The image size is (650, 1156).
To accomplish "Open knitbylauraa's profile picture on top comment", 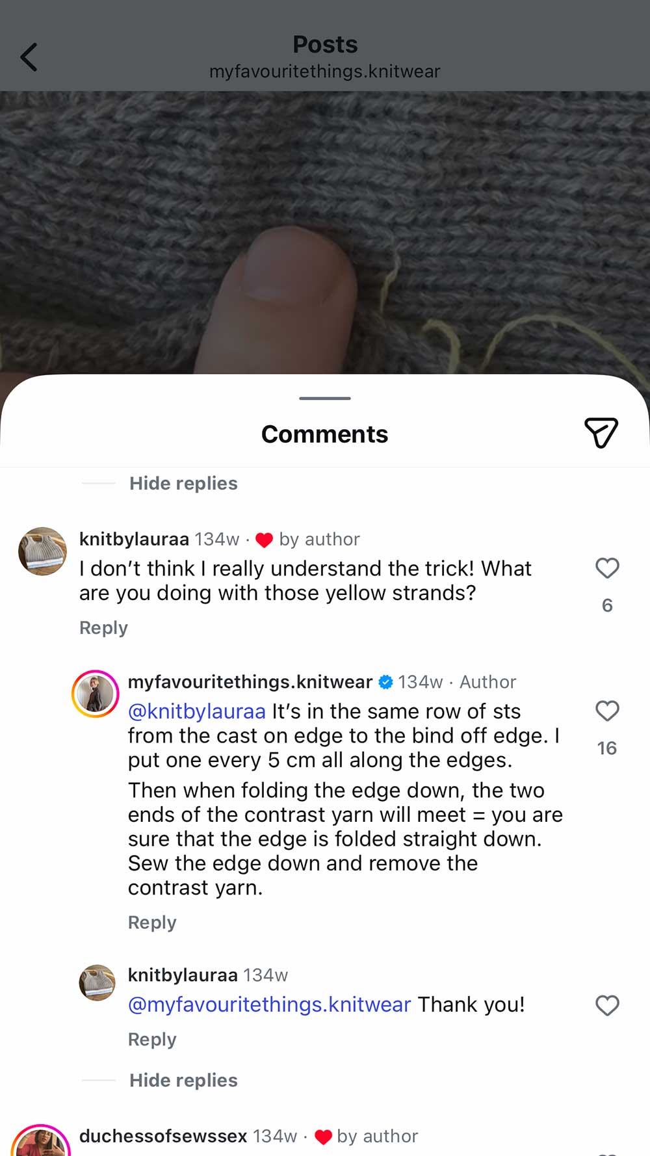I will click(x=42, y=551).
